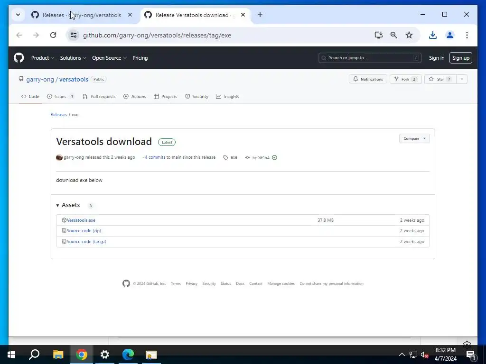The width and height of the screenshot is (486, 364).
Task: Click the muted volume icon in tray
Action: coord(425,355)
